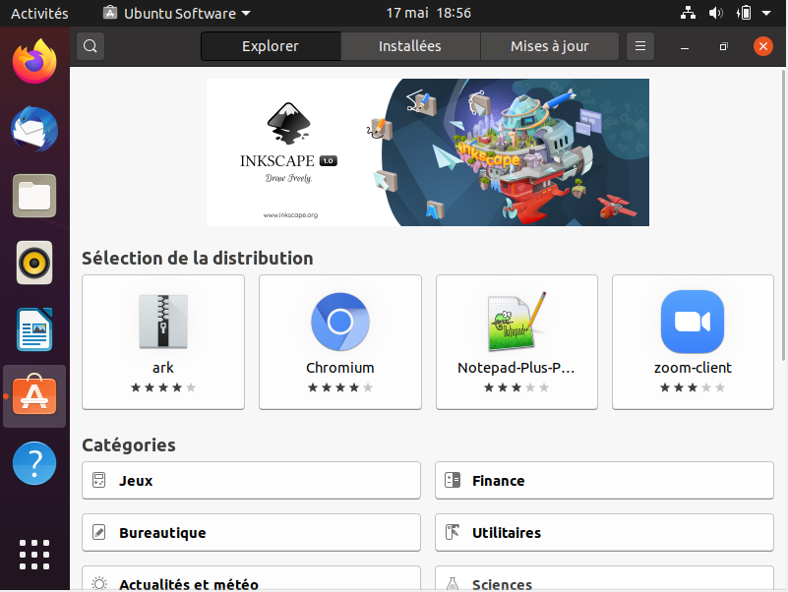
Task: Switch to the Explorer tab
Action: [271, 46]
